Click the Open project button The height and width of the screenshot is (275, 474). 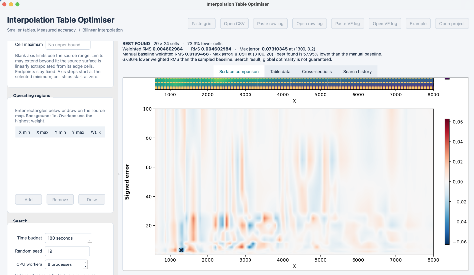point(452,24)
